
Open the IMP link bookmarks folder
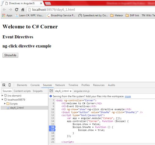(132, 16)
